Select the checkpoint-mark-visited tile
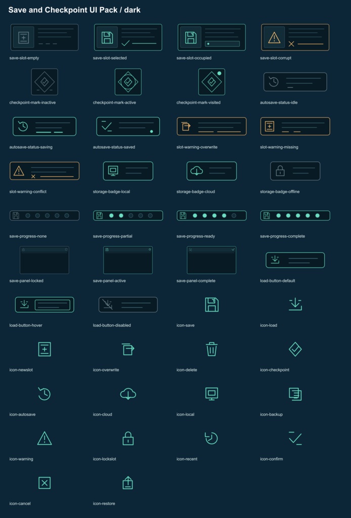The width and height of the screenshot is (351, 518). 211,81
